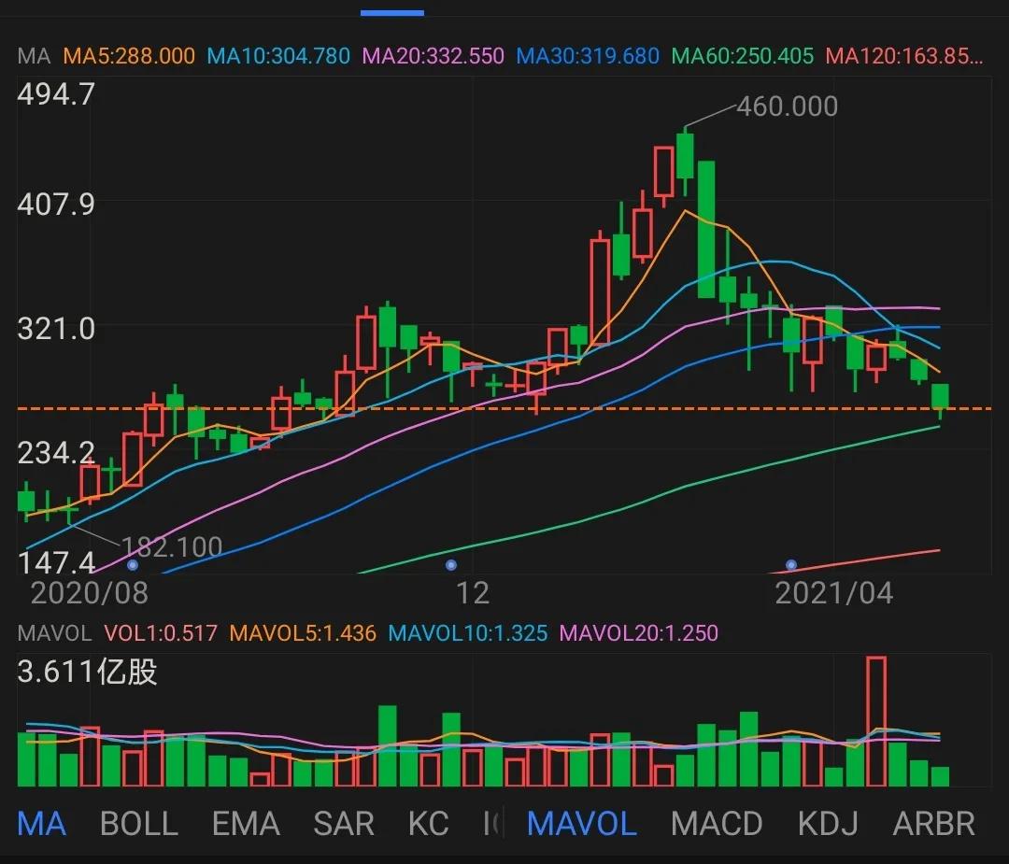Select the MA indicator tab
Screen dimensions: 1009x864
click(42, 824)
